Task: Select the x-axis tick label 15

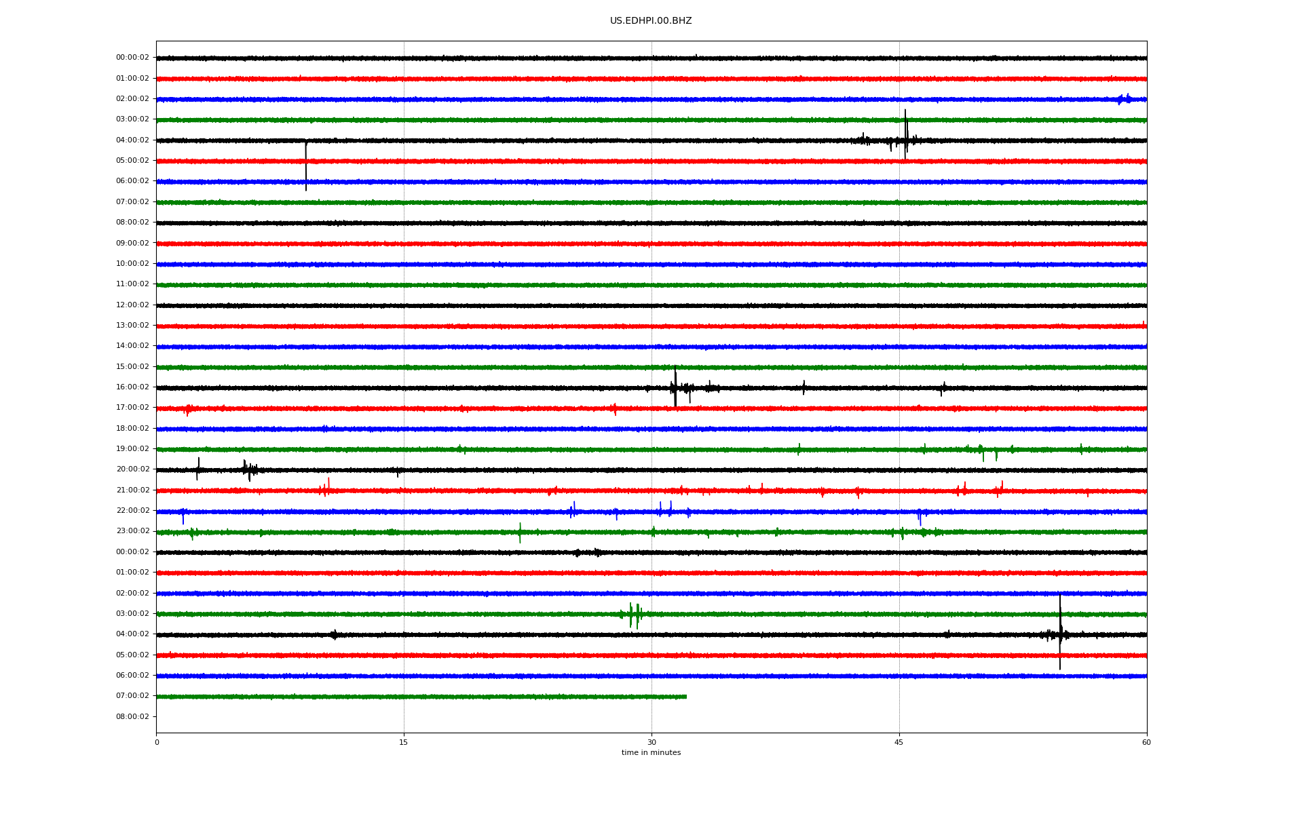Action: [x=404, y=742]
